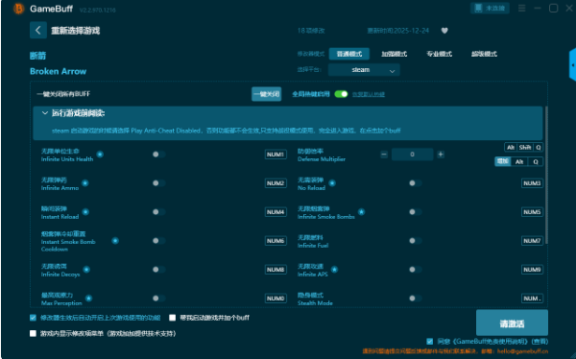This screenshot has width=576, height=359.
Task: Enable Stealth Mode switch
Action: (415, 298)
